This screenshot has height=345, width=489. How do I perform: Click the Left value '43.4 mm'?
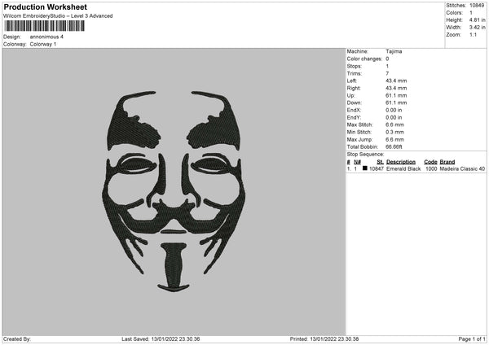pos(396,81)
